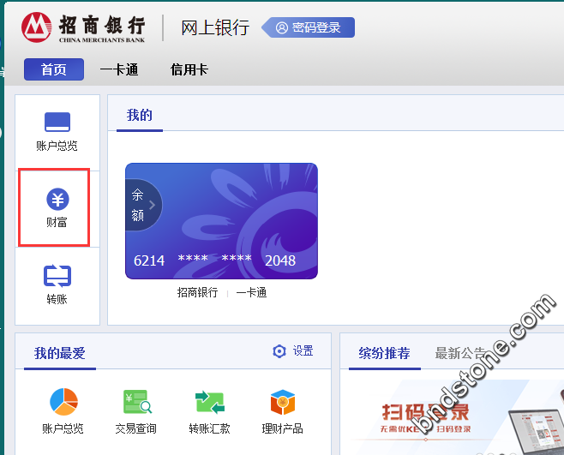Click the 设置 gear icon

click(x=279, y=351)
